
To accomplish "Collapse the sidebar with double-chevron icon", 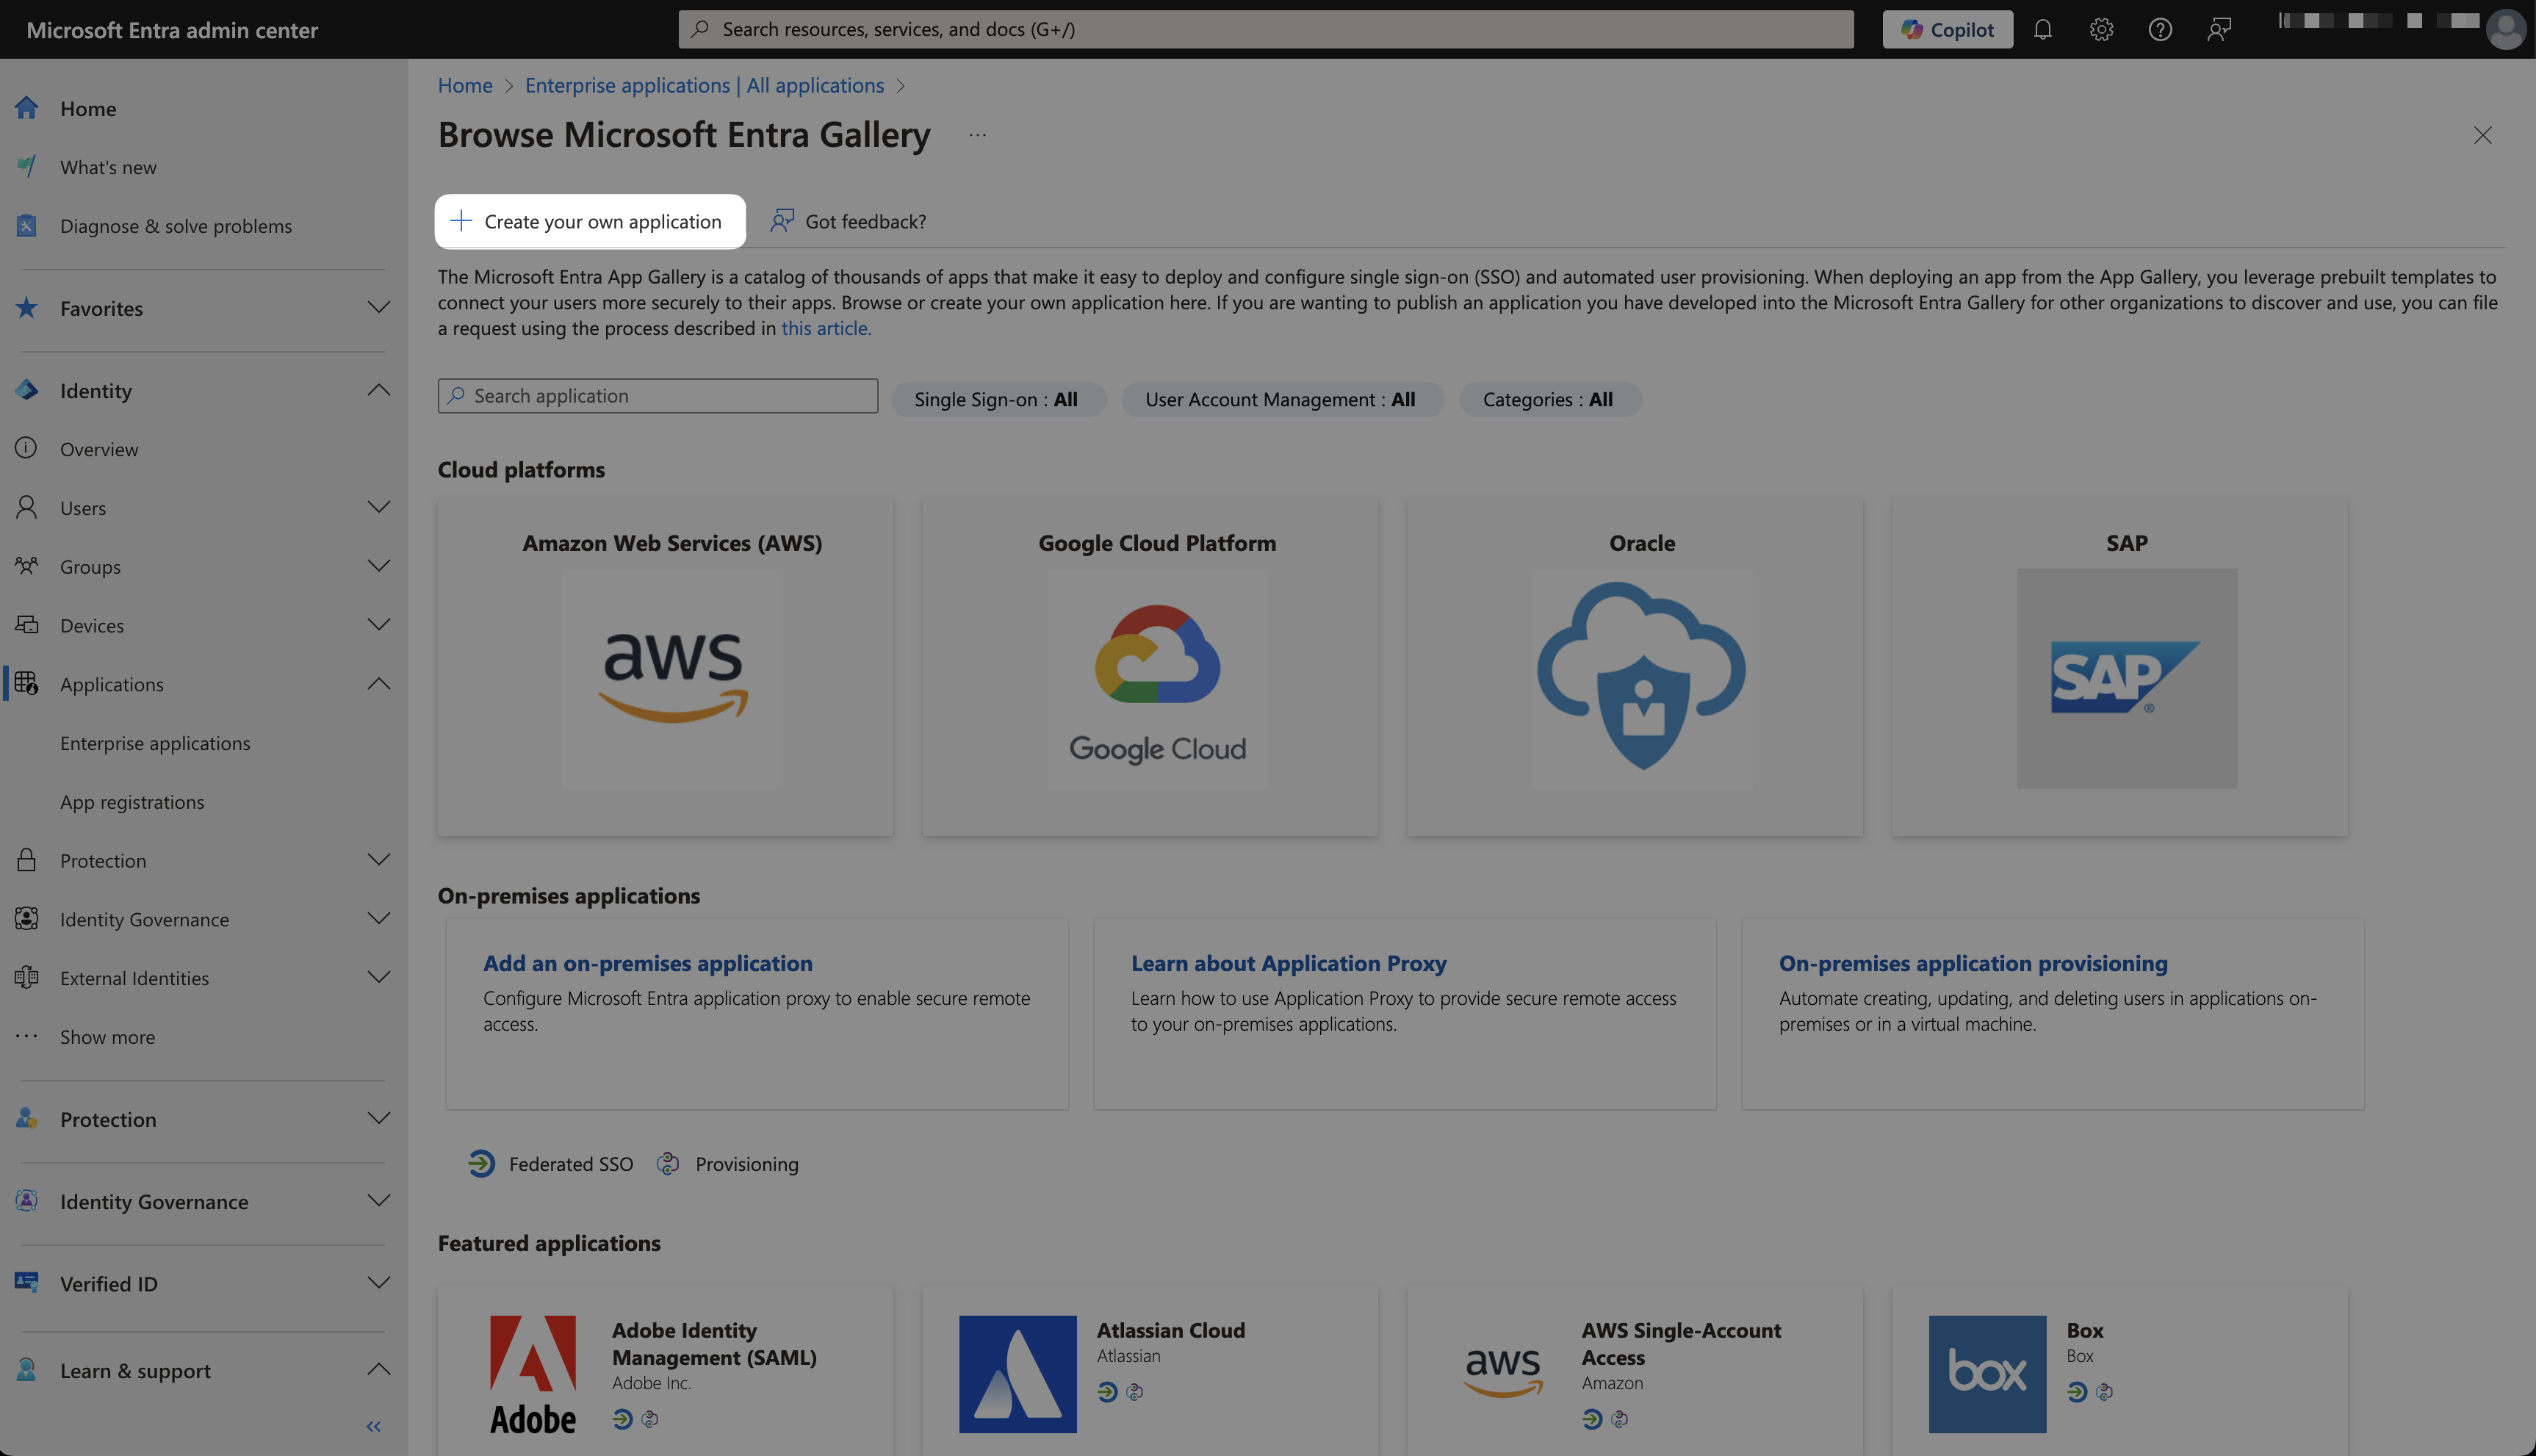I will pos(373,1426).
